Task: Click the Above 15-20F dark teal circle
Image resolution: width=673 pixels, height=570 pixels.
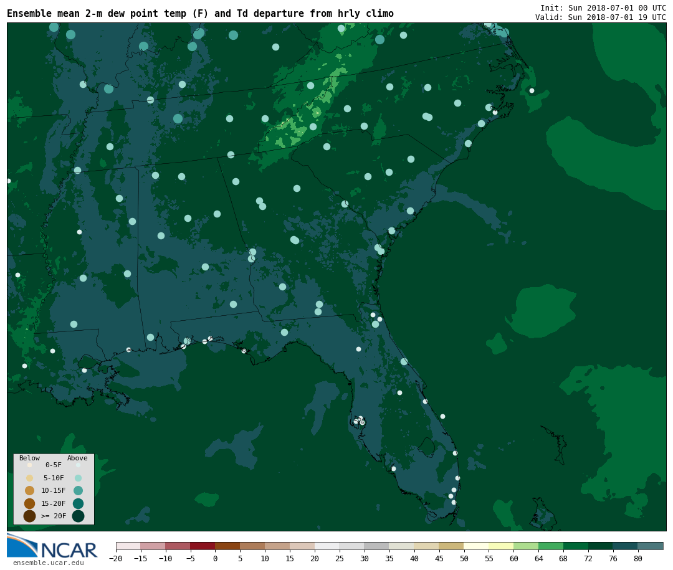Action: (x=78, y=503)
